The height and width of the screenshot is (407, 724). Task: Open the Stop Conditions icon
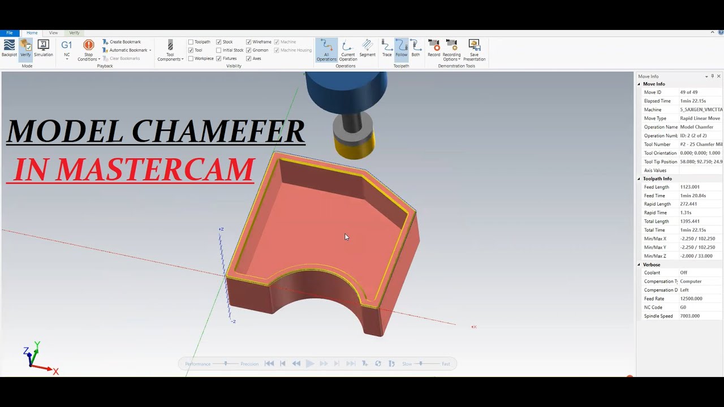click(88, 45)
